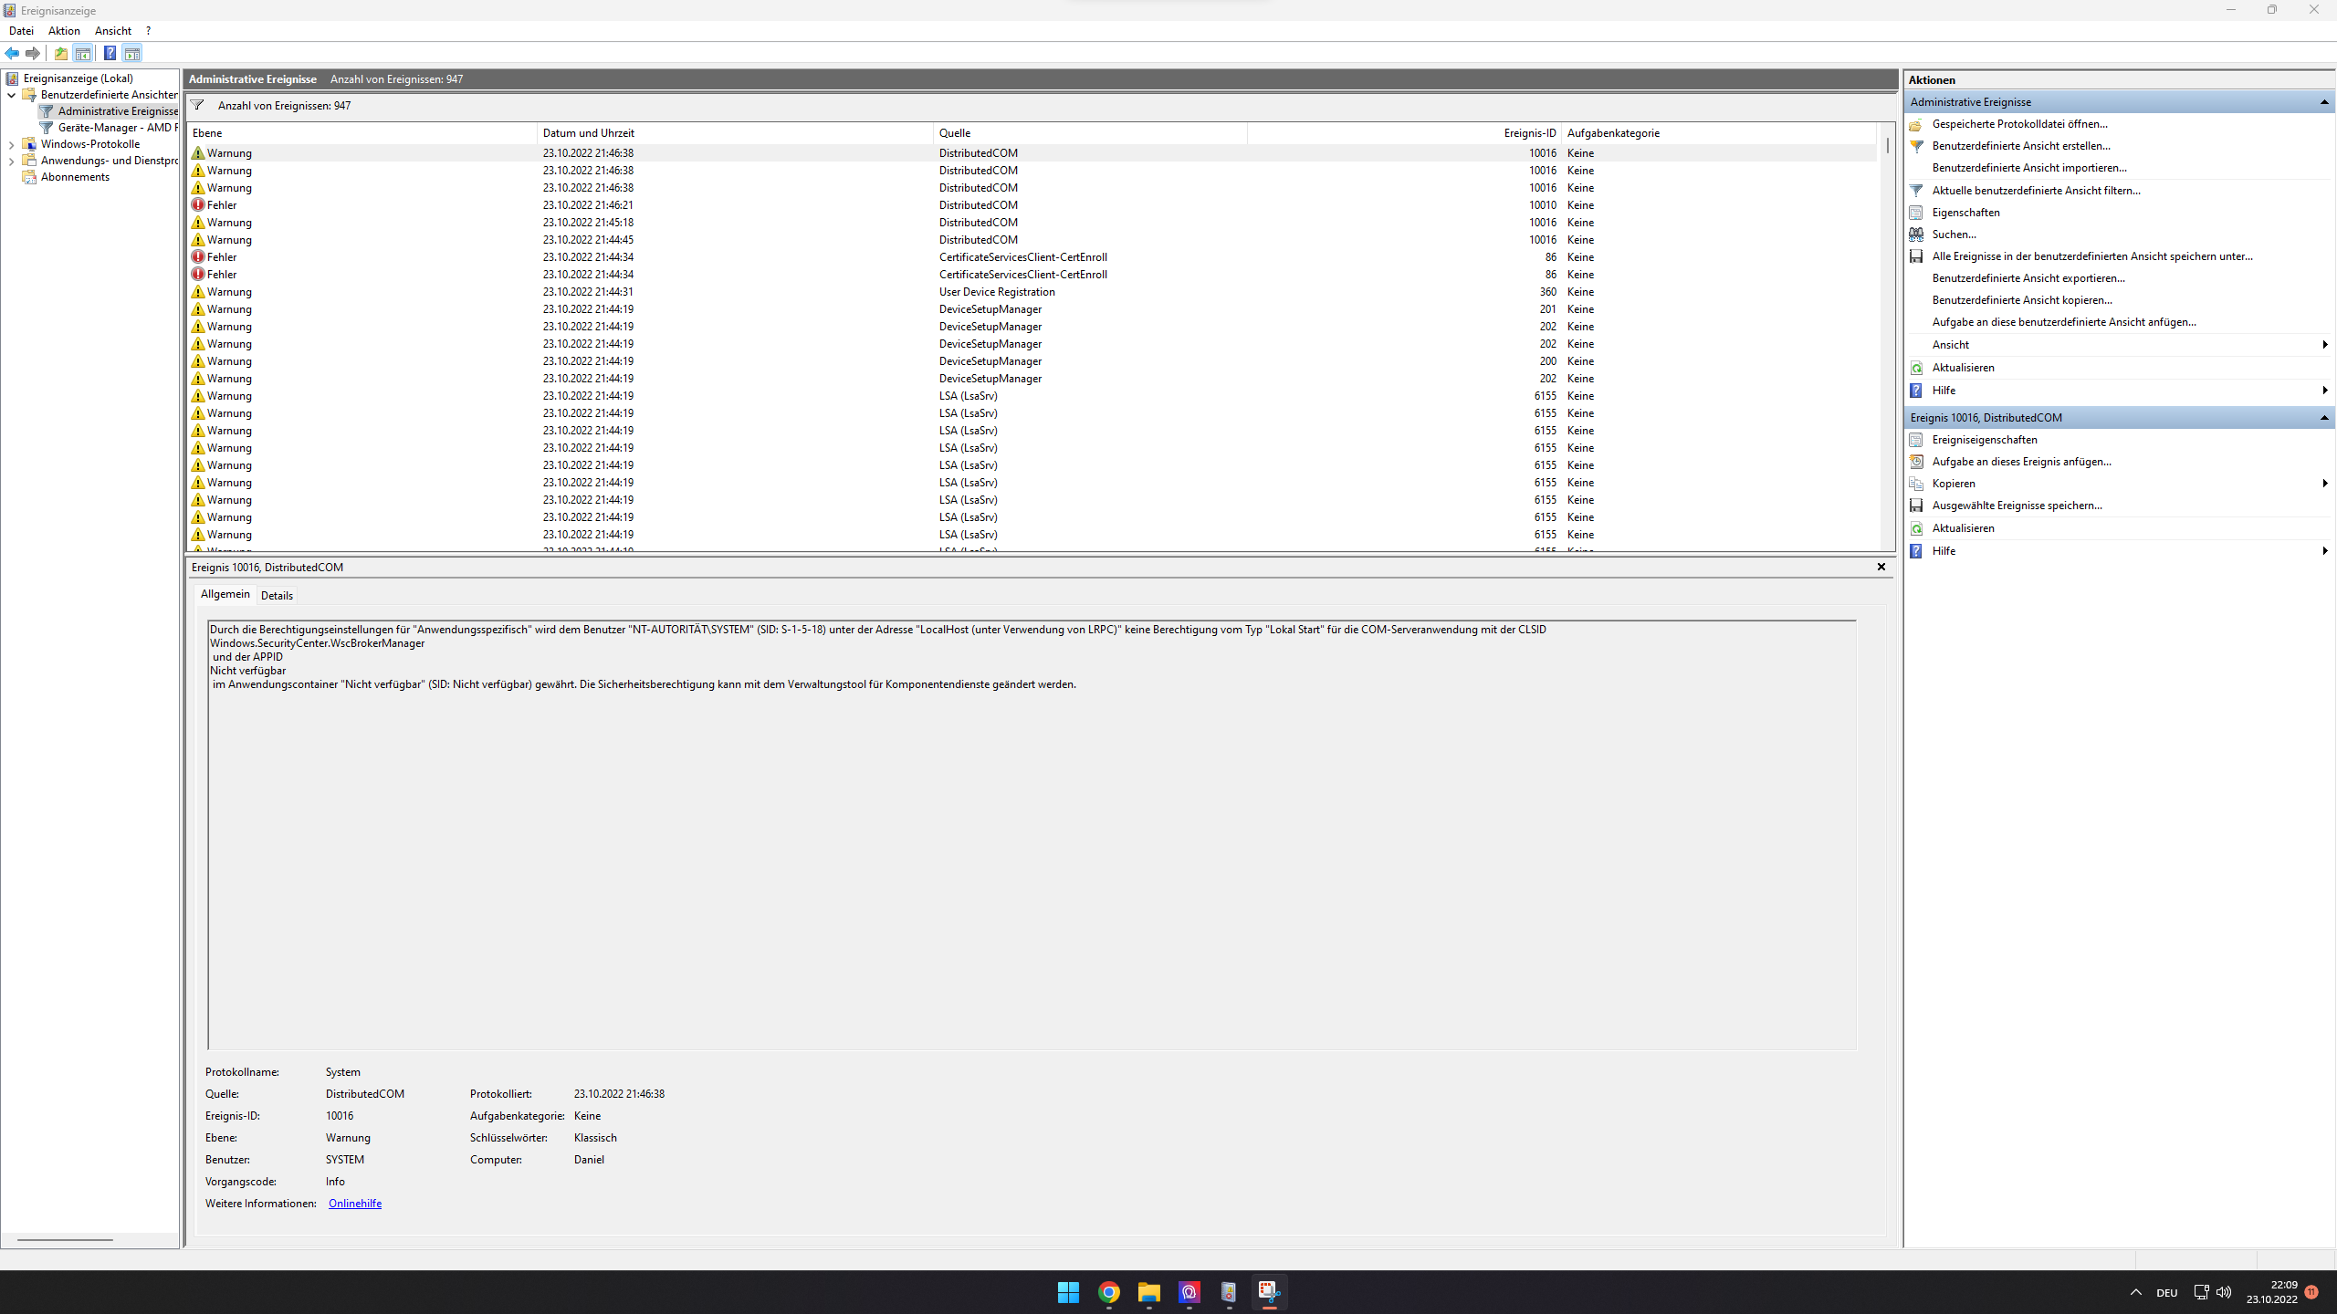2337x1314 pixels.
Task: Collapse the Administrative Ereignisse actions section
Action: [x=2324, y=102]
